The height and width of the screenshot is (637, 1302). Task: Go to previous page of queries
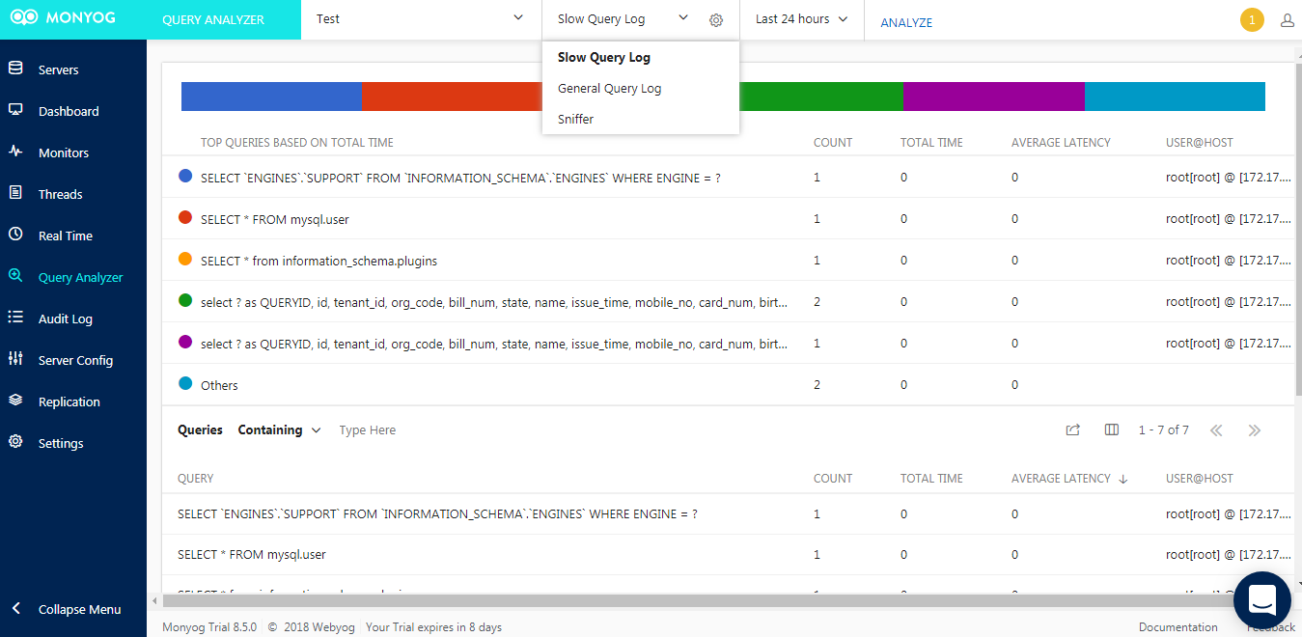coord(1216,430)
